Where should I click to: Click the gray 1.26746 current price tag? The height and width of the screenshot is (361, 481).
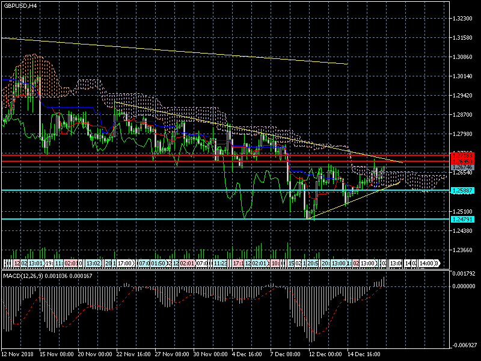(463, 168)
